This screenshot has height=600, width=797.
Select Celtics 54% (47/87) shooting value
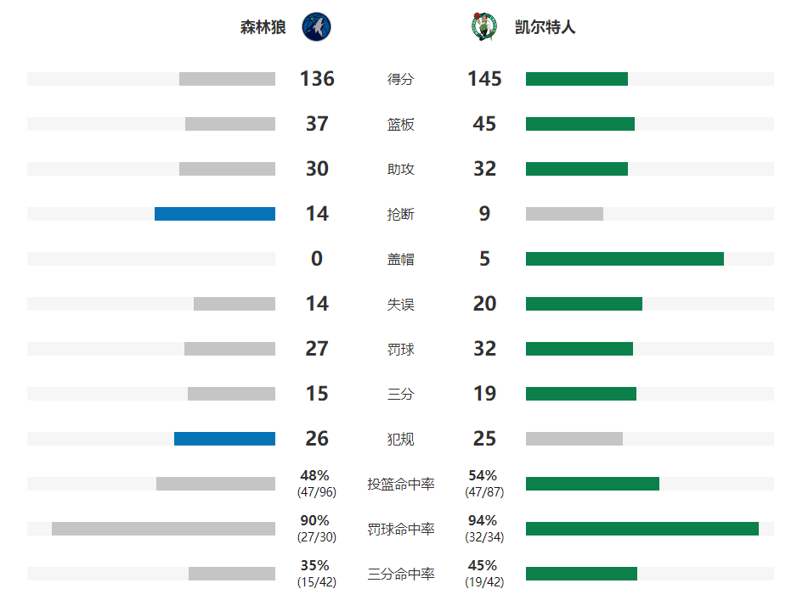pyautogui.click(x=484, y=483)
